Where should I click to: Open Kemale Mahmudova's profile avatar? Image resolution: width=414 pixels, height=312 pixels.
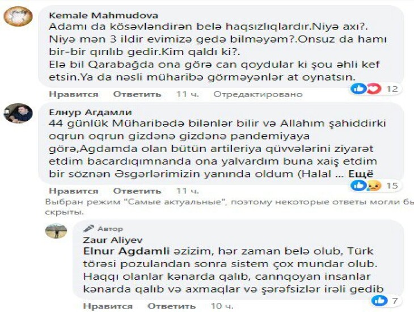tap(18, 16)
